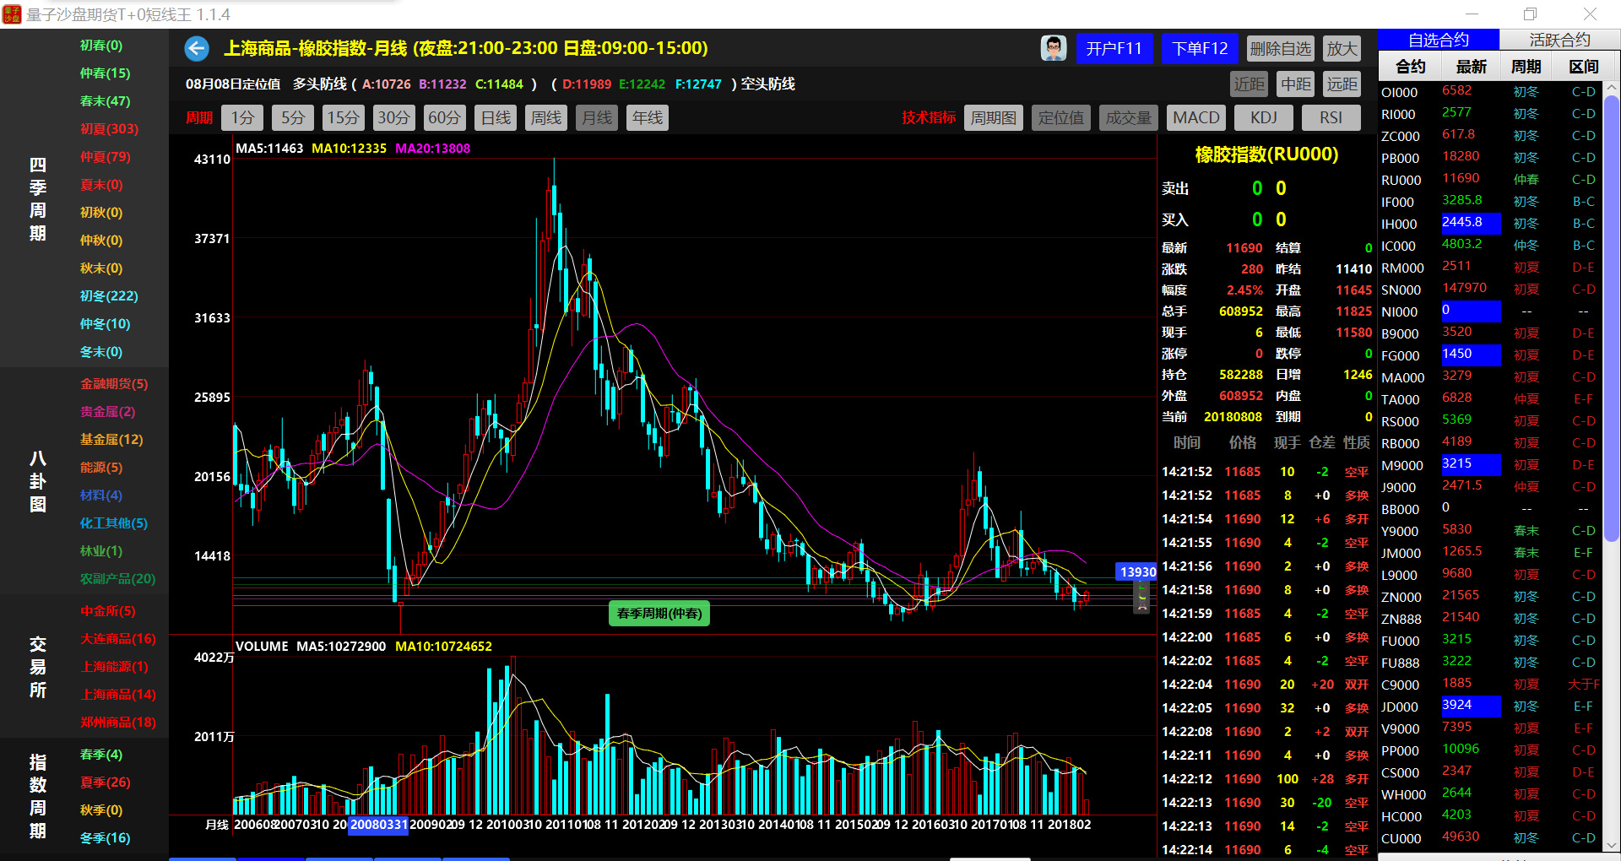Select the 中金所(5) exchange
This screenshot has height=861, width=1621.
coord(108,610)
